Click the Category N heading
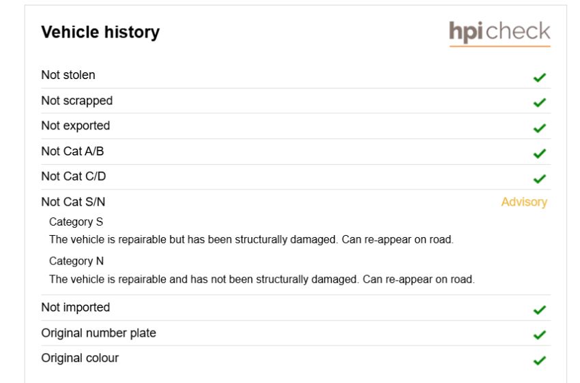Image resolution: width=580 pixels, height=383 pixels. pos(76,261)
